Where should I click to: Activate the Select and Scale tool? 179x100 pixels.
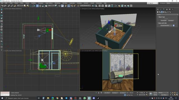tap(43, 6)
